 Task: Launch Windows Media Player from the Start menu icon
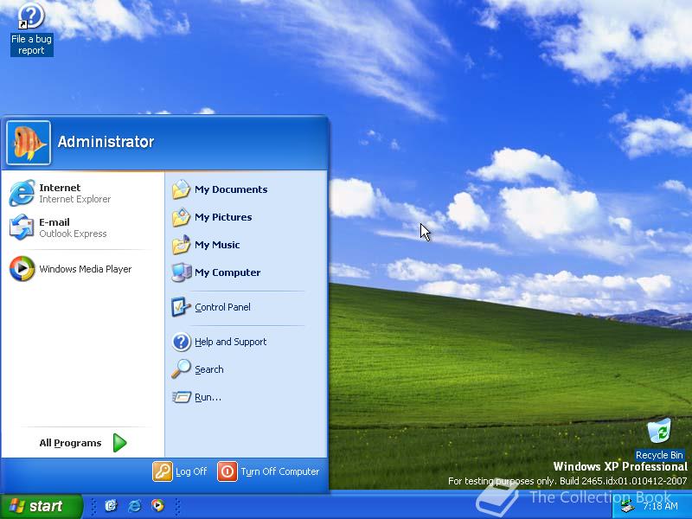(x=22, y=268)
